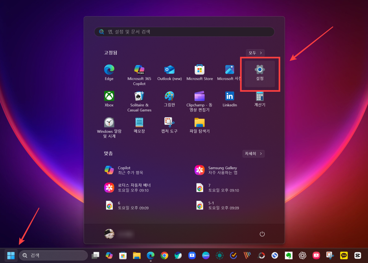This screenshot has height=263, width=368.
Task: Open Solitaire & Casual Games
Action: click(139, 101)
